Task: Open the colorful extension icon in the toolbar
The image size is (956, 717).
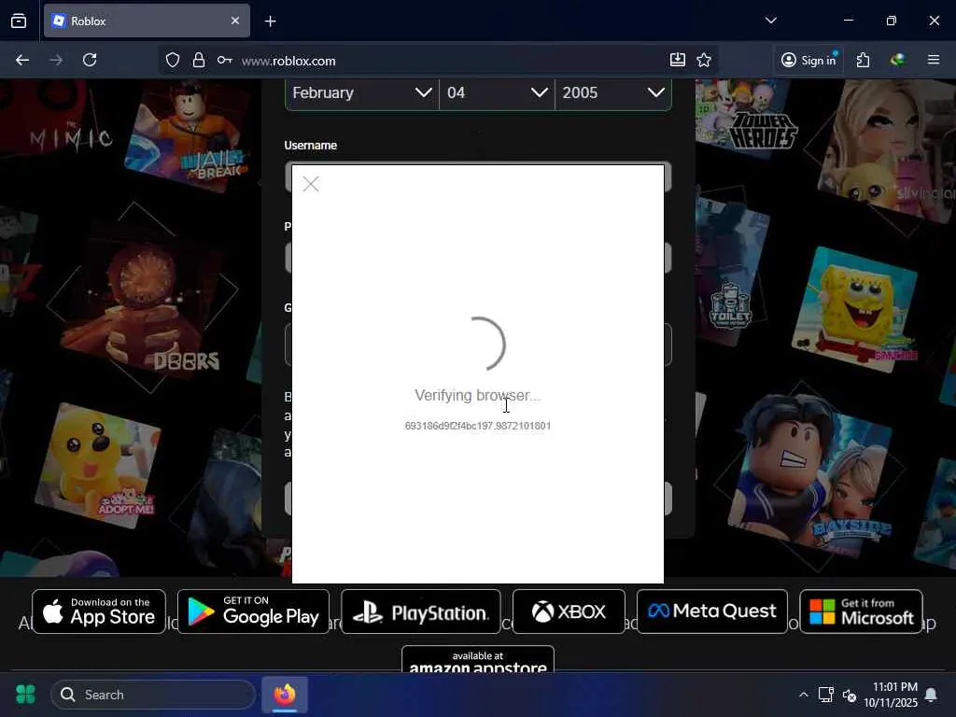Action: (897, 60)
